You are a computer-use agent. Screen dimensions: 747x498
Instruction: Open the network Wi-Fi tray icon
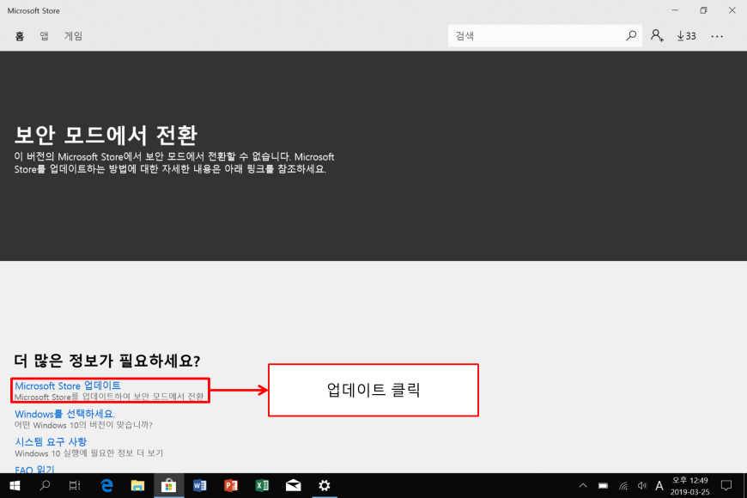[623, 486]
